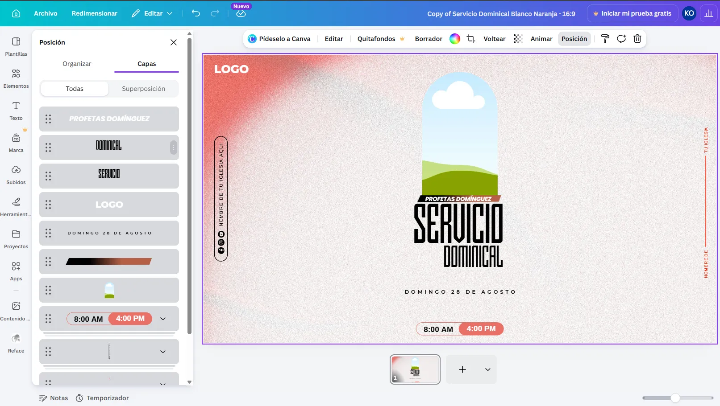
Task: Select the arch landscape image layer
Action: 109,290
